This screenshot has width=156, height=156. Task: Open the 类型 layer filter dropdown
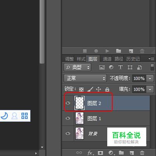[77, 67]
